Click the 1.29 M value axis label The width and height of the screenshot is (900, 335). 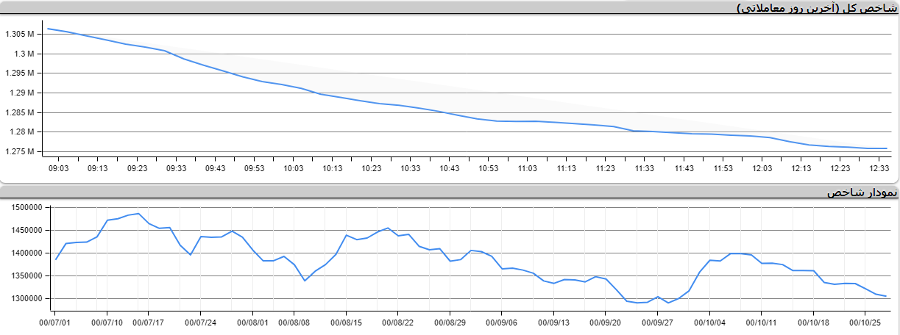22,93
